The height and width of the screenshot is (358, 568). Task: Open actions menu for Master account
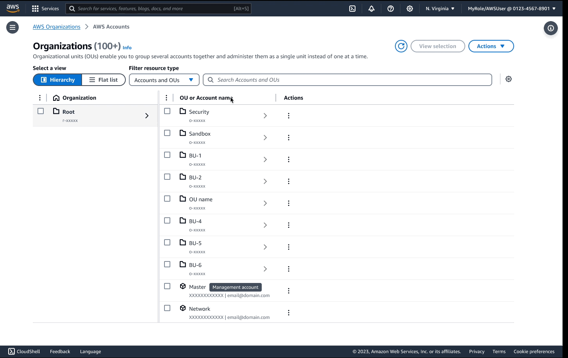point(289,291)
